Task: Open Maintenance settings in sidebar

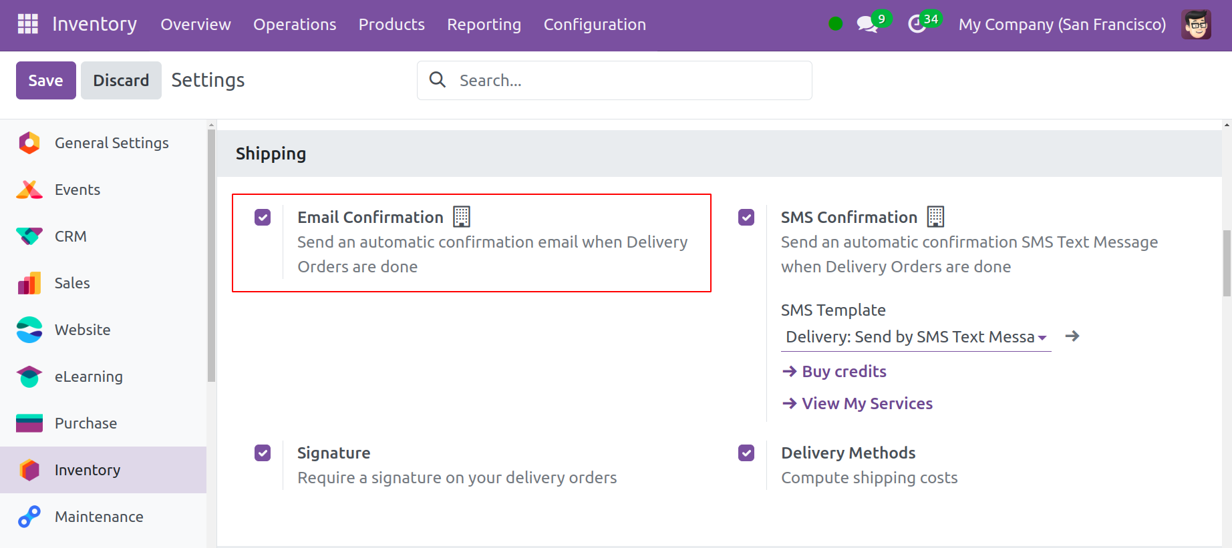Action: (99, 517)
